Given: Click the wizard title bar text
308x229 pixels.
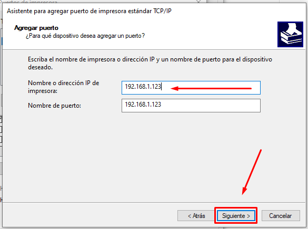Looking at the screenshot, I should click(89, 11).
